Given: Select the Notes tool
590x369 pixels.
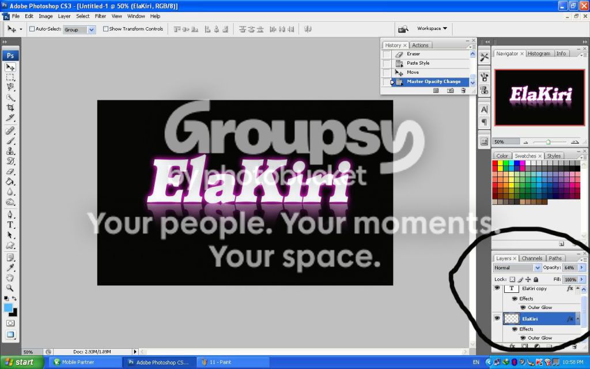Looking at the screenshot, I should tap(10, 258).
